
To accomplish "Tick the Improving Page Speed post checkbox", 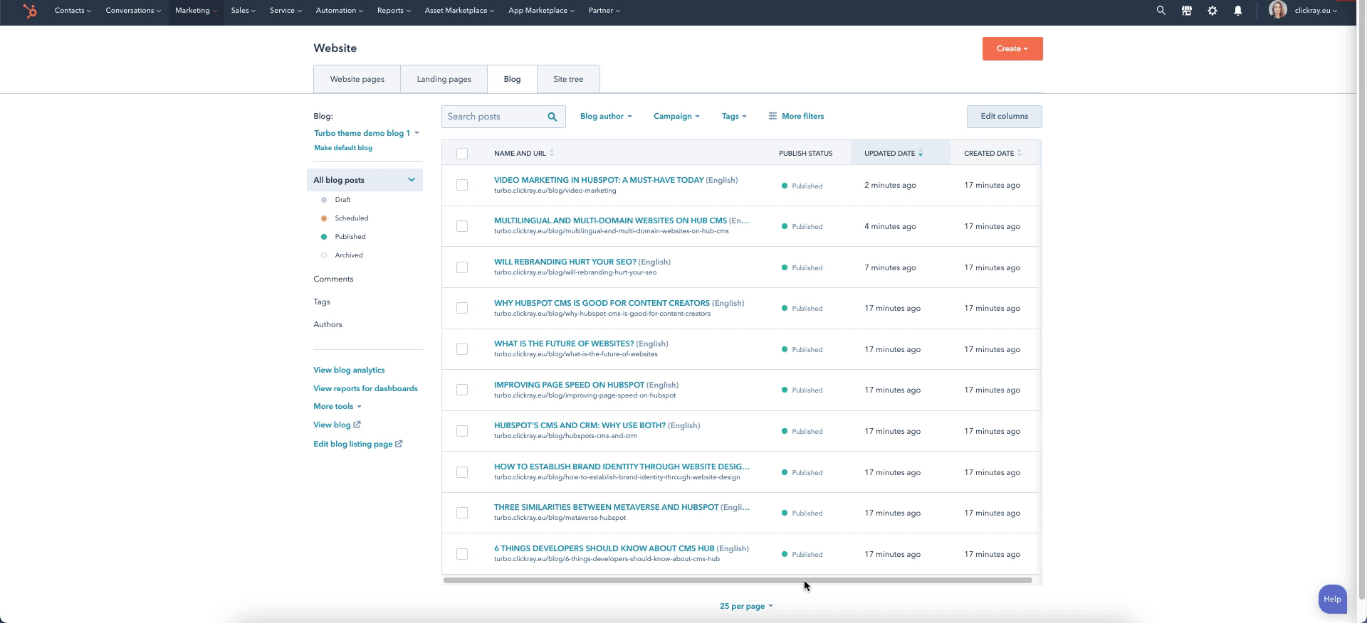I will (x=462, y=390).
